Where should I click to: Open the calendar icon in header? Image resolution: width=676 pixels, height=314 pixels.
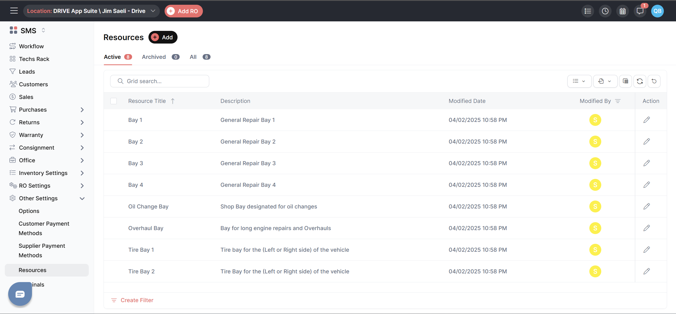[x=622, y=11]
